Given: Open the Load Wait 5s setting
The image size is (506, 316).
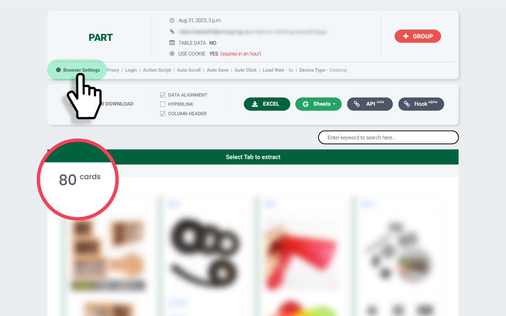Looking at the screenshot, I should coord(278,70).
